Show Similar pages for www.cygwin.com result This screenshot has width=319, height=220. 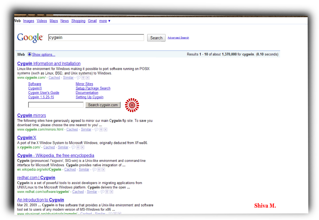click(68, 78)
